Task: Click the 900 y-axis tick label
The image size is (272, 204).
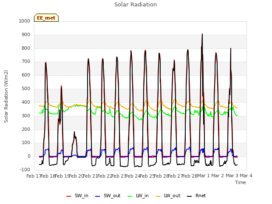Action: click(x=26, y=35)
